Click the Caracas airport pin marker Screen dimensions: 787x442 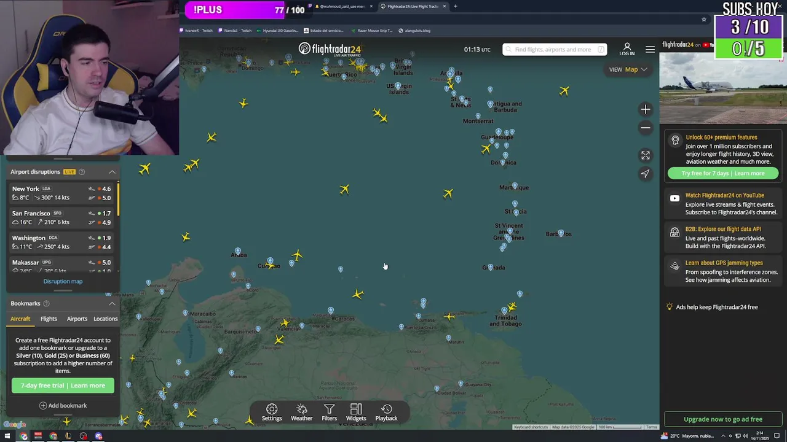click(x=331, y=311)
